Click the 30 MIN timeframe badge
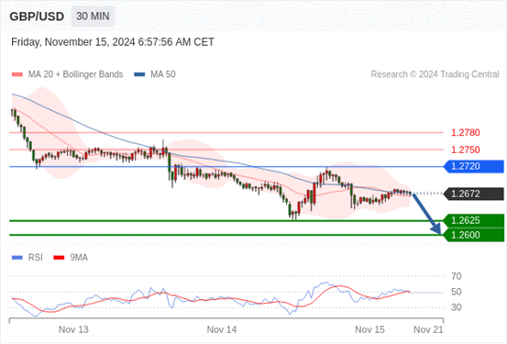Image resolution: width=507 pixels, height=344 pixels. pyautogui.click(x=93, y=17)
